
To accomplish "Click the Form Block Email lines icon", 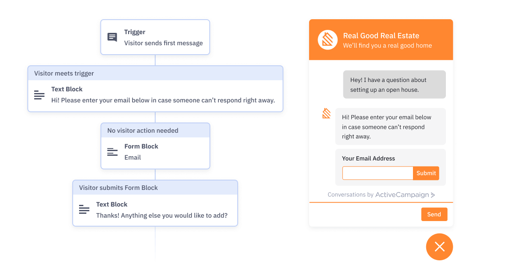I will 112,152.
